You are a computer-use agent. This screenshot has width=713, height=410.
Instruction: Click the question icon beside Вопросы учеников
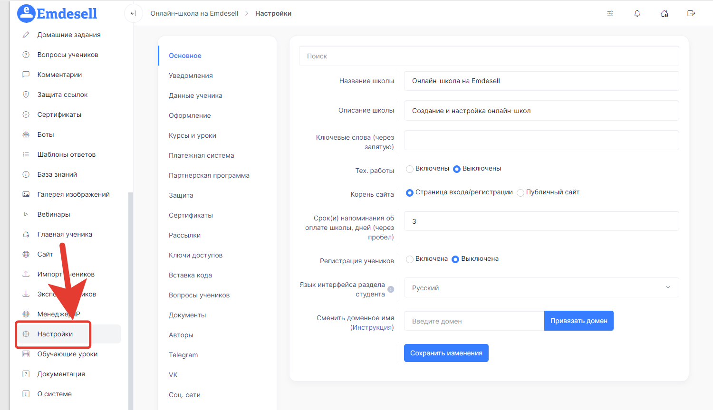26,55
